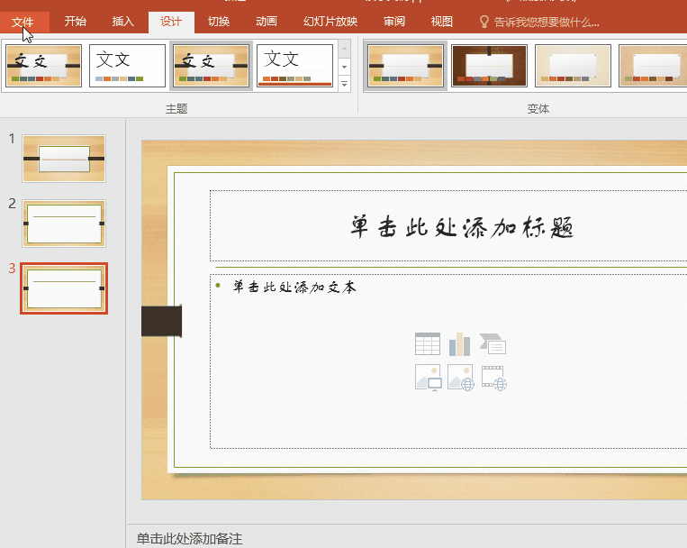The height and width of the screenshot is (548, 687).
Task: Switch to the 视图 (View) tab
Action: (441, 22)
